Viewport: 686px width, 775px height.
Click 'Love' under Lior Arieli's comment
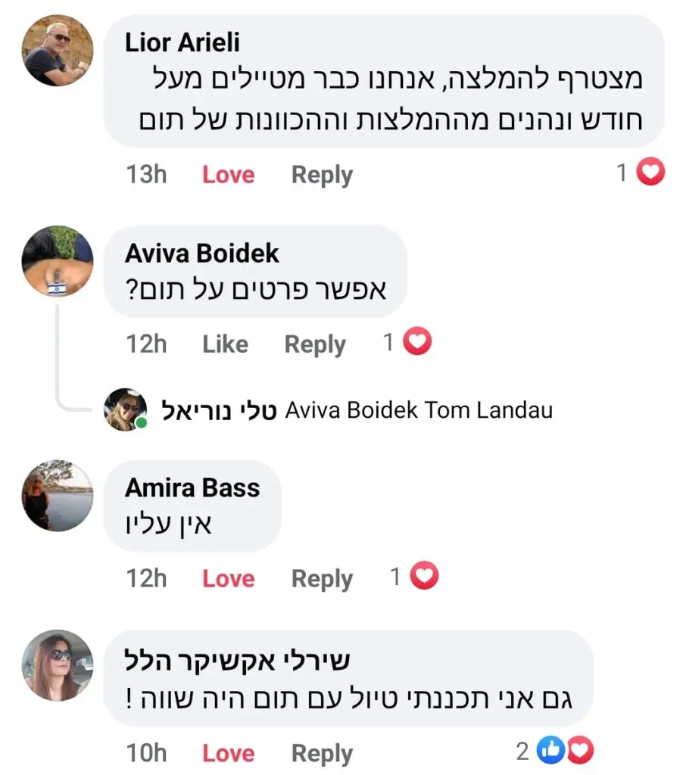click(x=227, y=174)
